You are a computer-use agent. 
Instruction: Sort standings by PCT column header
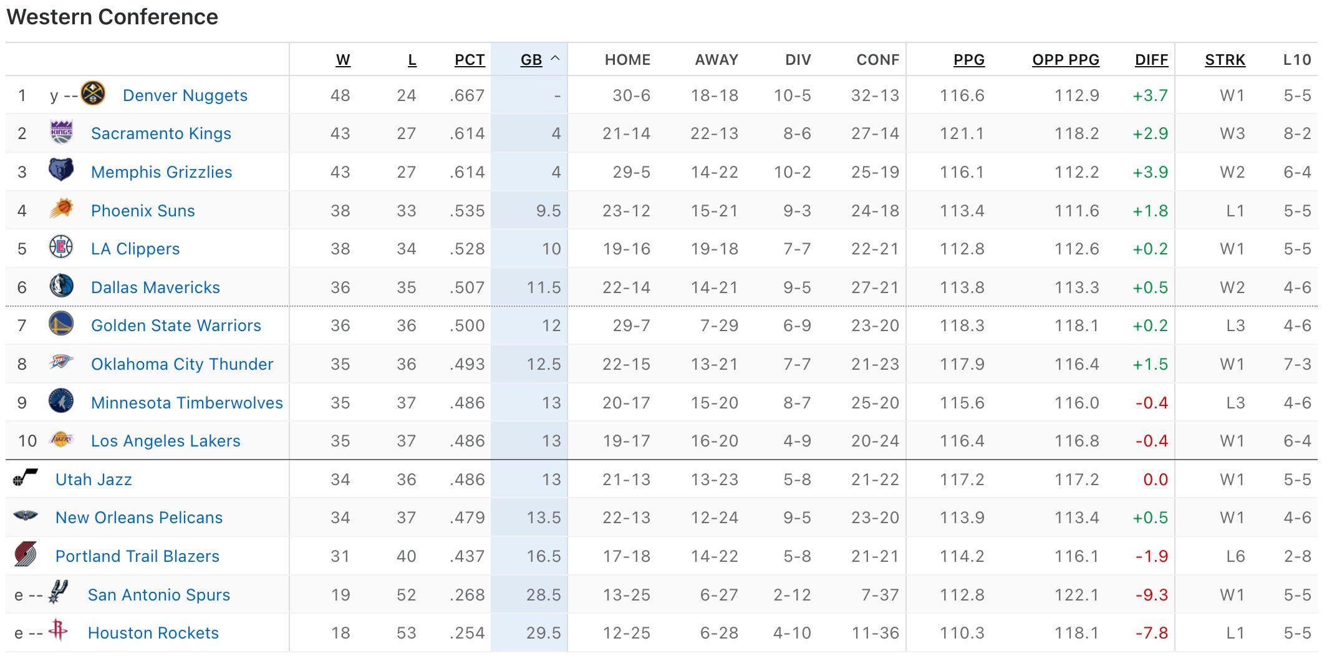click(x=470, y=60)
